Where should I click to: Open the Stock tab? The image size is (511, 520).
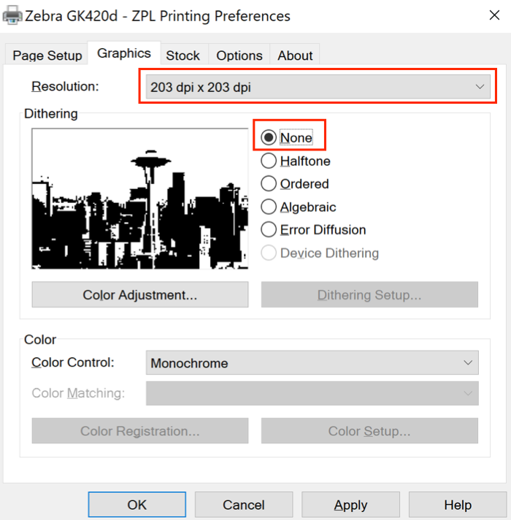coord(182,56)
